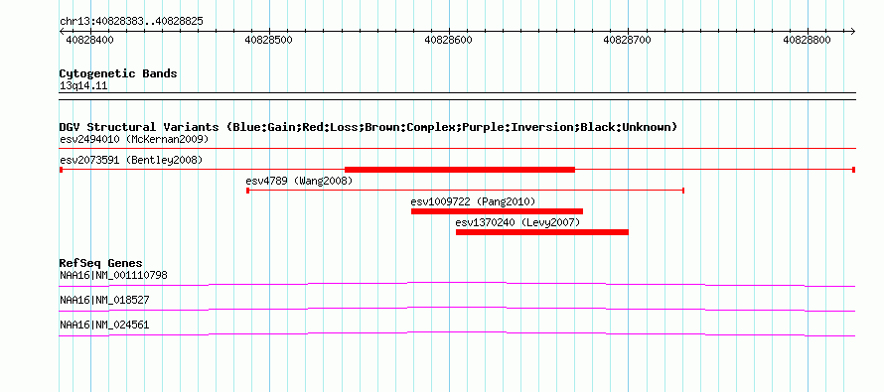This screenshot has height=392, width=884.
Task: Click ruler tick label 40828700
Action: (628, 40)
